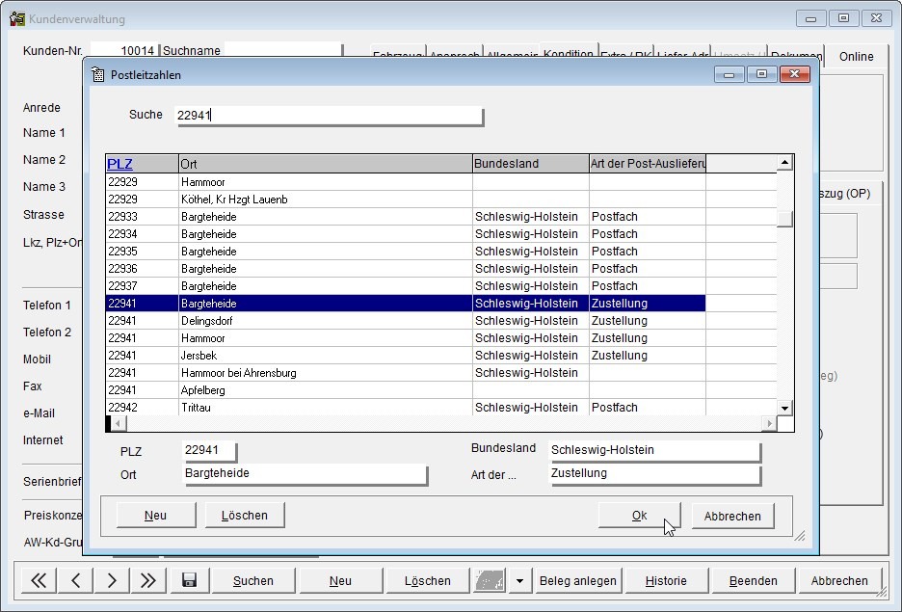This screenshot has height=612, width=902.
Task: Select the 22941 Delingsdorf row
Action: point(406,320)
